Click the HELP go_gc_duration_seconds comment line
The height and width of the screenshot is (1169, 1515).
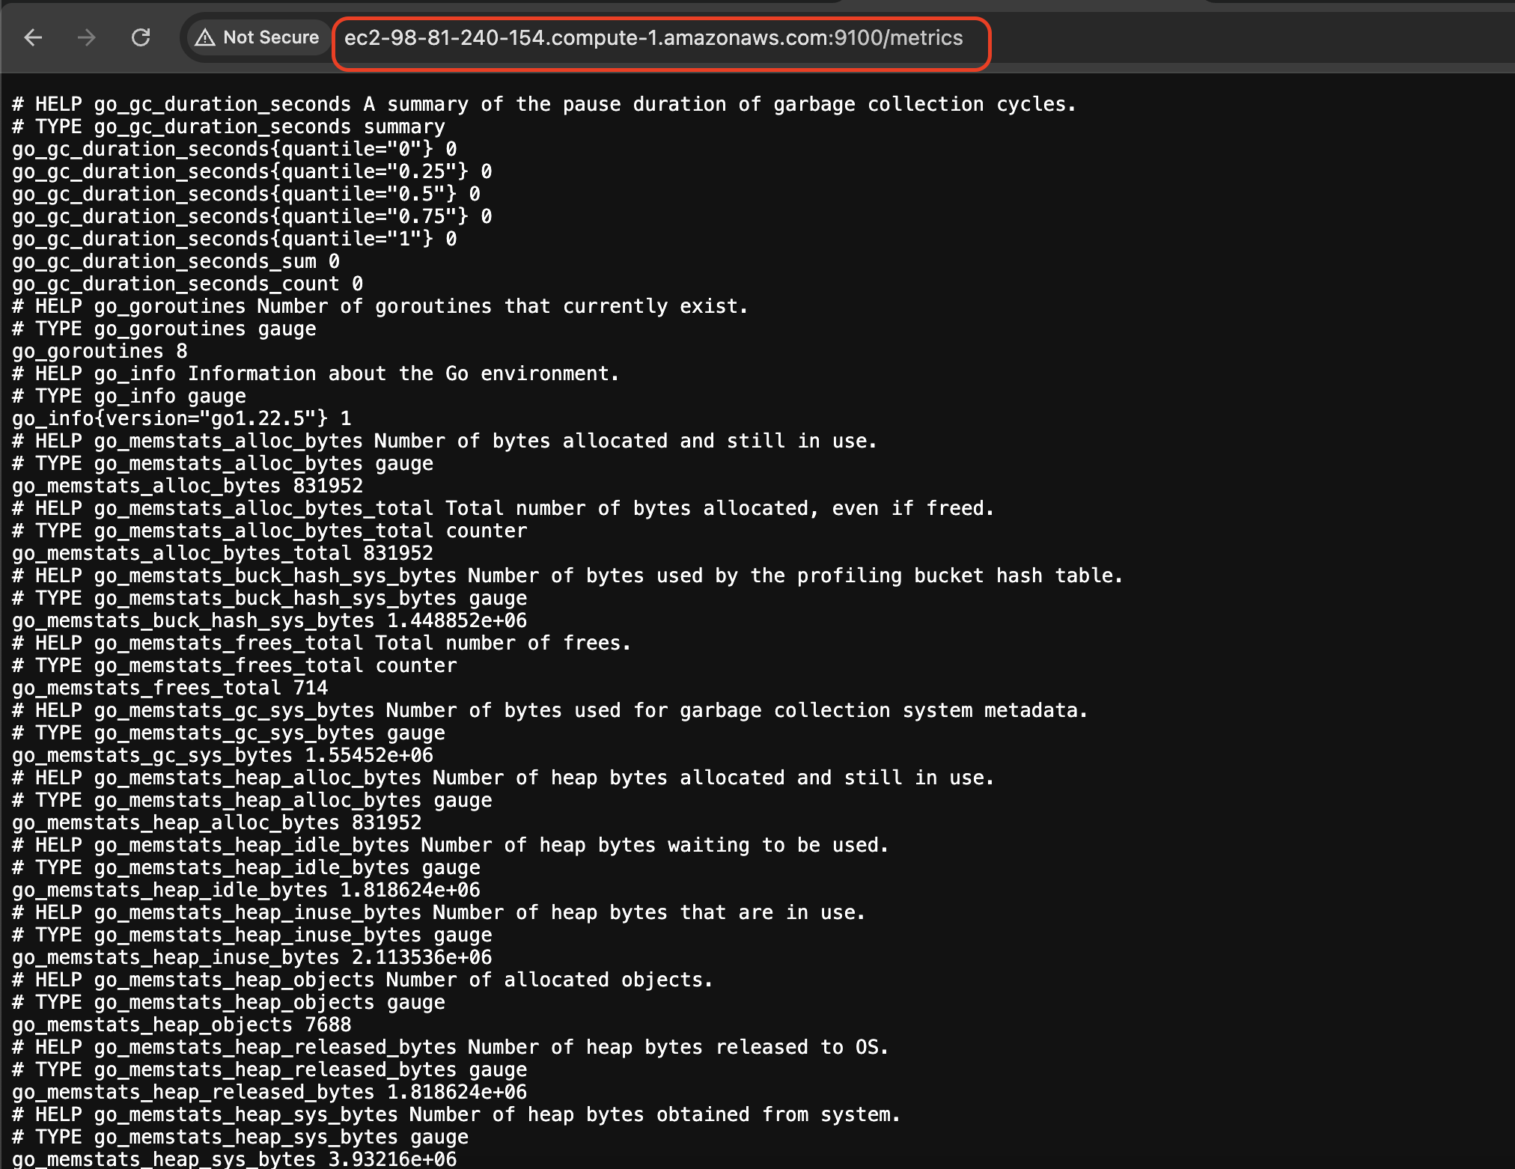543,104
